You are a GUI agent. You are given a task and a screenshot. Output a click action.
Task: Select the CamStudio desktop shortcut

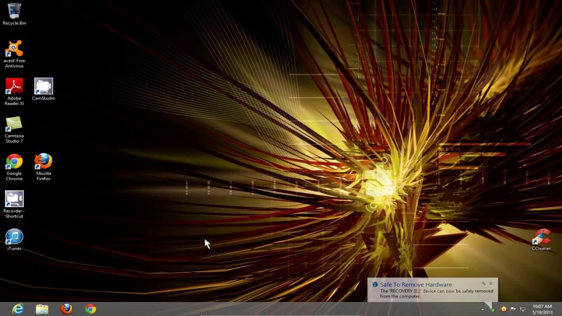pyautogui.click(x=43, y=90)
